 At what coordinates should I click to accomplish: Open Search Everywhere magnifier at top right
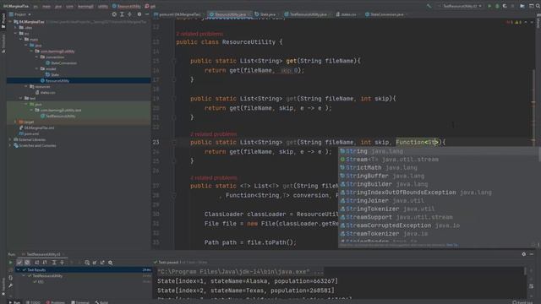(538, 6)
